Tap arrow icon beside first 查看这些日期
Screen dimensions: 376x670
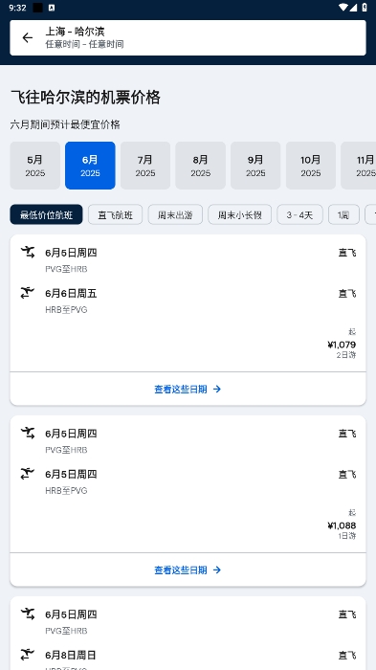click(x=217, y=389)
